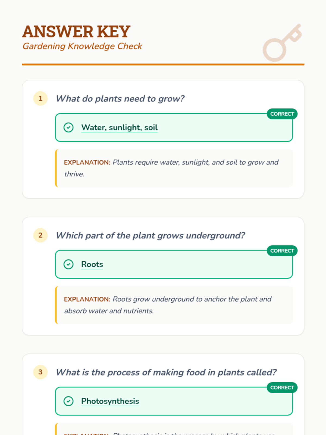The width and height of the screenshot is (326, 435).
Task: Click the CORRECT badge on Photosynthesis answer
Action: click(x=282, y=387)
